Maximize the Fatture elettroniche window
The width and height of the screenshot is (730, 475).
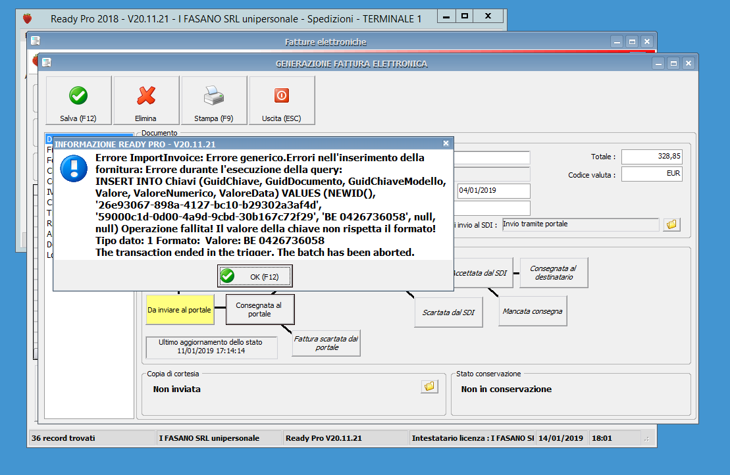tap(632, 42)
